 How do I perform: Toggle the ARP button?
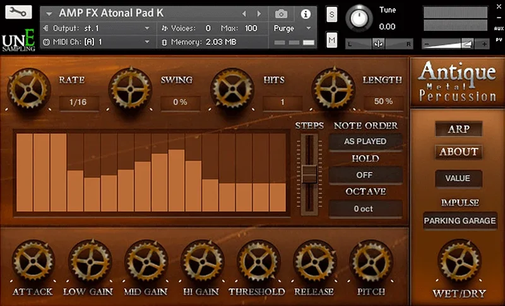459,129
